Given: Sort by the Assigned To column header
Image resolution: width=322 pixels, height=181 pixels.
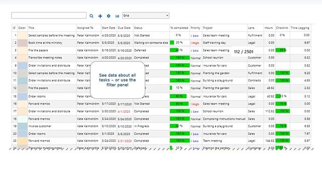Looking at the screenshot, I should 85,28.
